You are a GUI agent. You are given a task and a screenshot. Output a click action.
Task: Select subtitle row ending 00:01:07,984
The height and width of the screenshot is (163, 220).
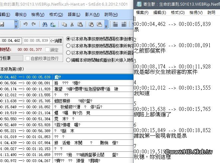point(67,143)
